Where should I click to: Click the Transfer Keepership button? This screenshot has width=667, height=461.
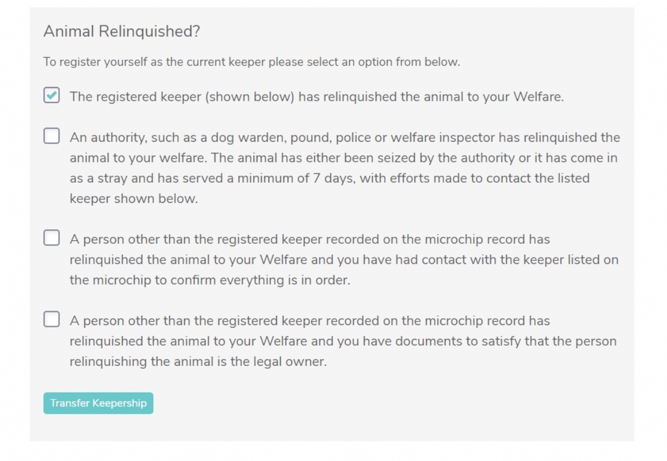point(98,403)
